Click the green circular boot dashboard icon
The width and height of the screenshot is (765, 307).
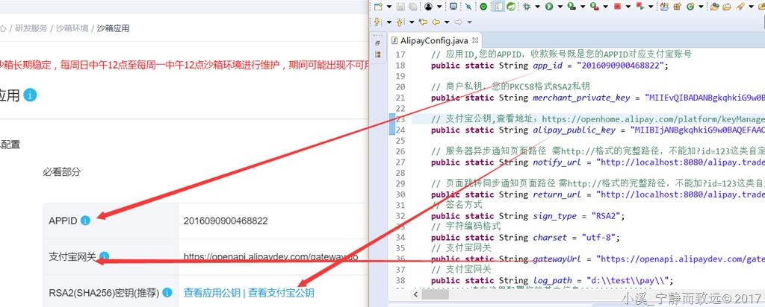pyautogui.click(x=483, y=6)
